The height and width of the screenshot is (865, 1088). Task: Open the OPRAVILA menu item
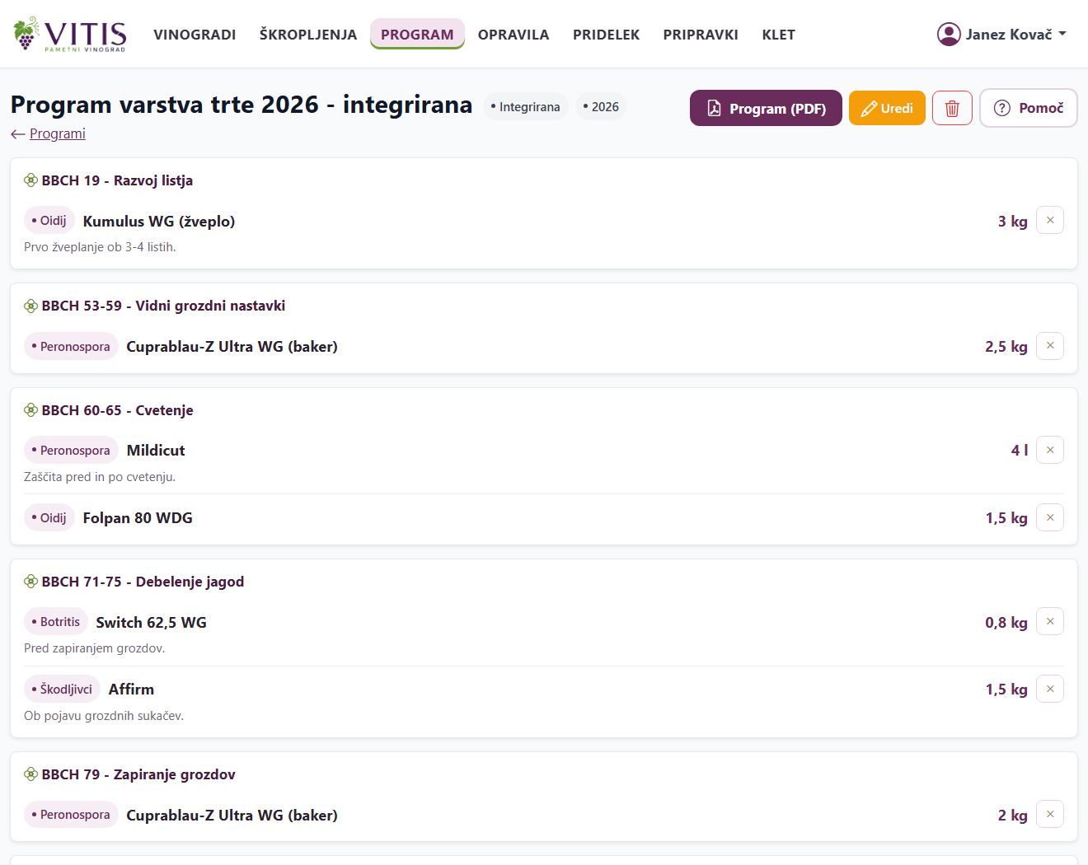pyautogui.click(x=514, y=35)
